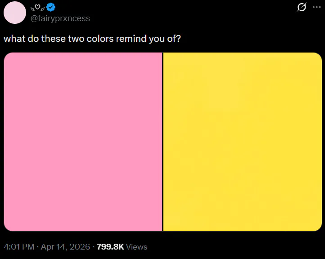Click the Apr 14, 2026 date
This screenshot has width=325, height=259.
67,247
